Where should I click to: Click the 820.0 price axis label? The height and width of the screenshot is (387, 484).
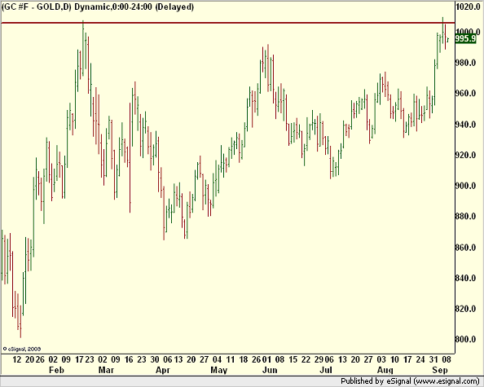coord(465,309)
